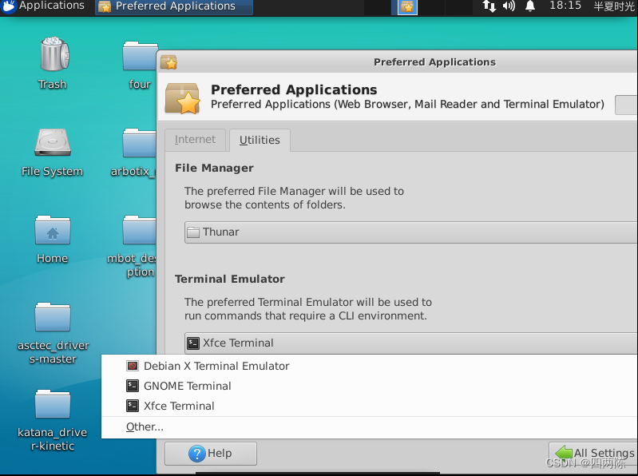The image size is (638, 476).
Task: Open the katana_driver-kinetic folder icon
Action: [53, 404]
